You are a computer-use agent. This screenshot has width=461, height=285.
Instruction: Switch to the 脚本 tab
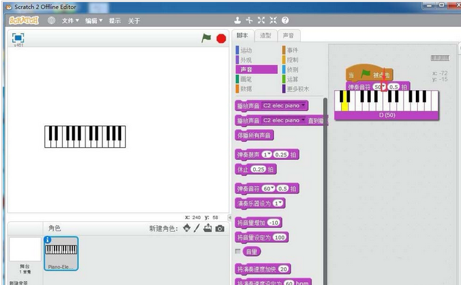[242, 36]
